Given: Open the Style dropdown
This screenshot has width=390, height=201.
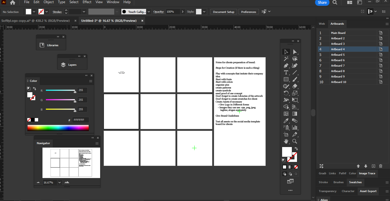Looking at the screenshot, I should 204,12.
